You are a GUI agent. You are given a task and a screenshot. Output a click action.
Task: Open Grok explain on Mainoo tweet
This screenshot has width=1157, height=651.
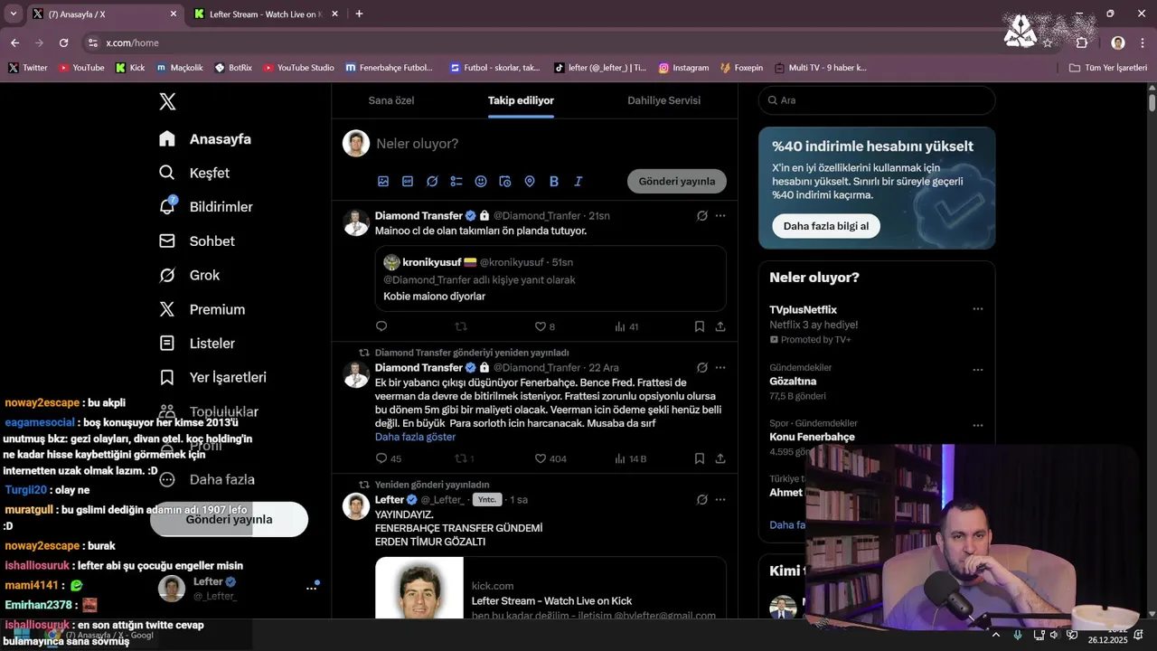click(702, 216)
